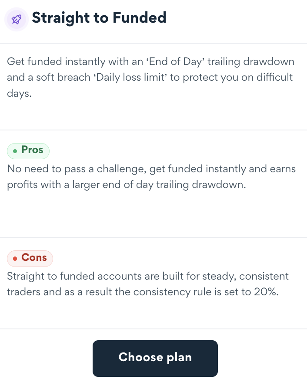Click 'Get funded instantly' in top description

click(x=48, y=62)
